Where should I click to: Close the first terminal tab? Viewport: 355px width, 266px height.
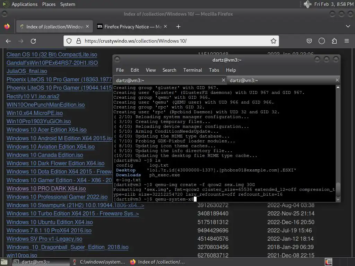[224, 80]
